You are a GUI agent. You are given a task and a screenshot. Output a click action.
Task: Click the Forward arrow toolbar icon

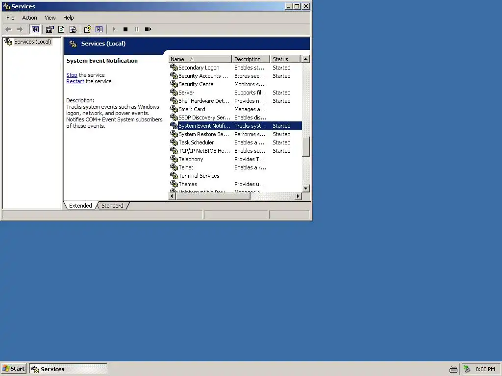(20, 29)
